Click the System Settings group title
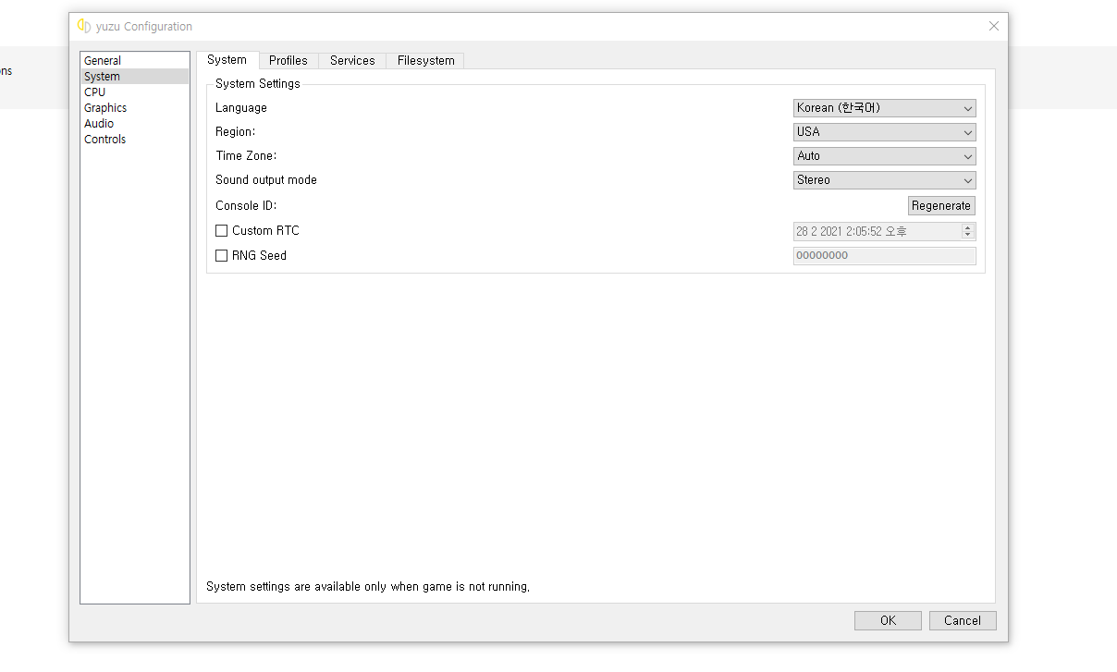 coord(258,84)
